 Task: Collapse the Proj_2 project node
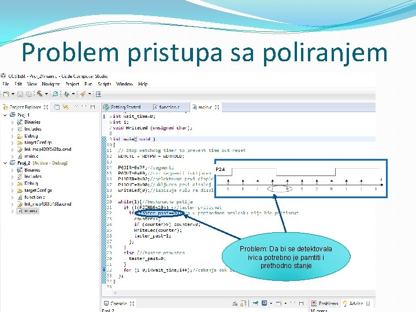[5, 163]
